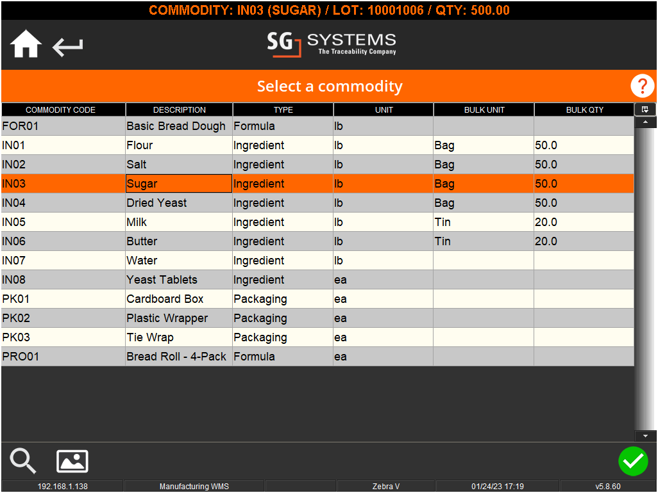Screen dimensions: 658x493
Task: Click the v5.8.60 version label
Action: pyautogui.click(x=607, y=486)
